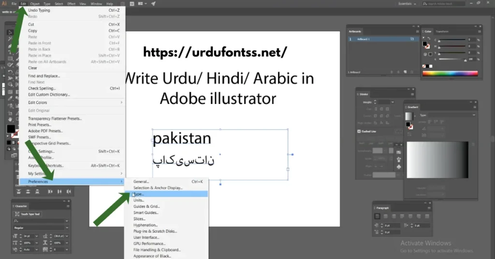This screenshot has width=495, height=259.
Task: Pick a color from the spectrum bar
Action: tap(450, 73)
